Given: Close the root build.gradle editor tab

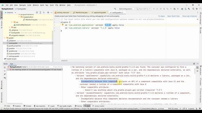Looking at the screenshot, I should (x=124, y=13).
